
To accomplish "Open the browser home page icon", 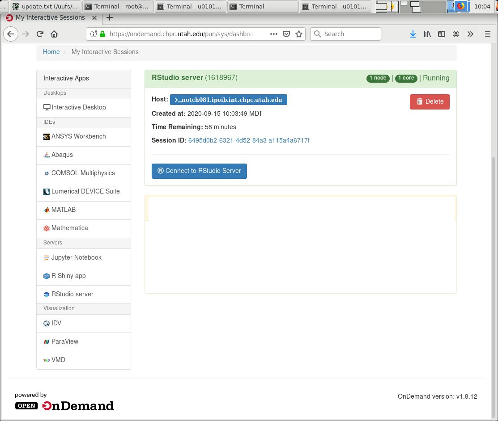I will tap(54, 34).
